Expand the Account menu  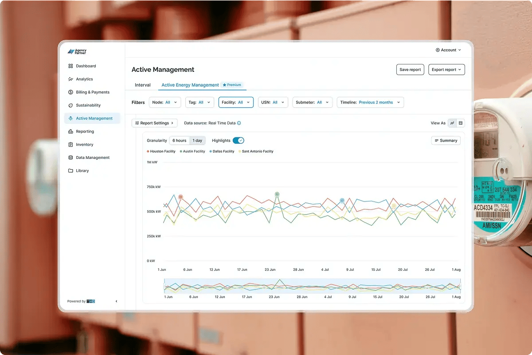click(447, 50)
